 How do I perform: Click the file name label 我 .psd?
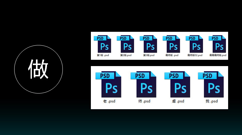[212, 101]
